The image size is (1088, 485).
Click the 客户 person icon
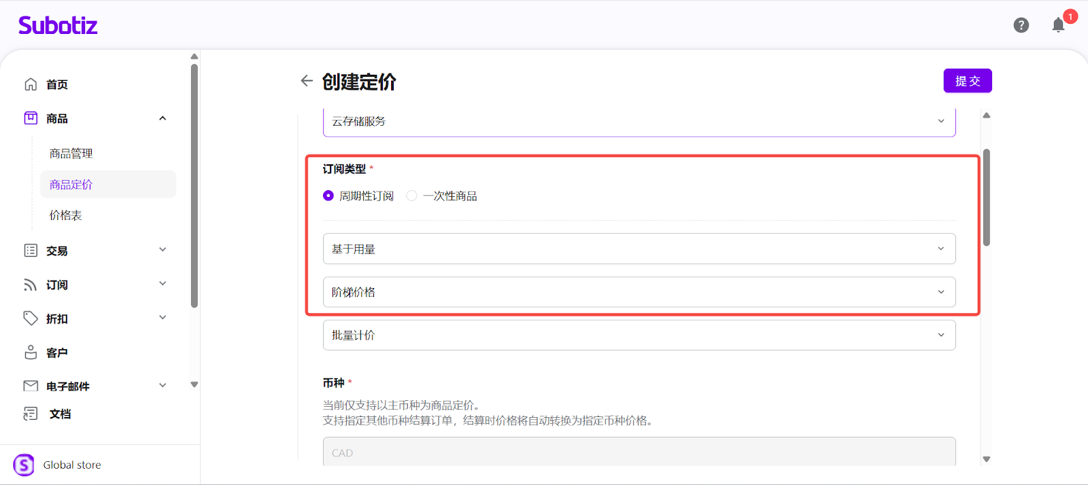[31, 352]
